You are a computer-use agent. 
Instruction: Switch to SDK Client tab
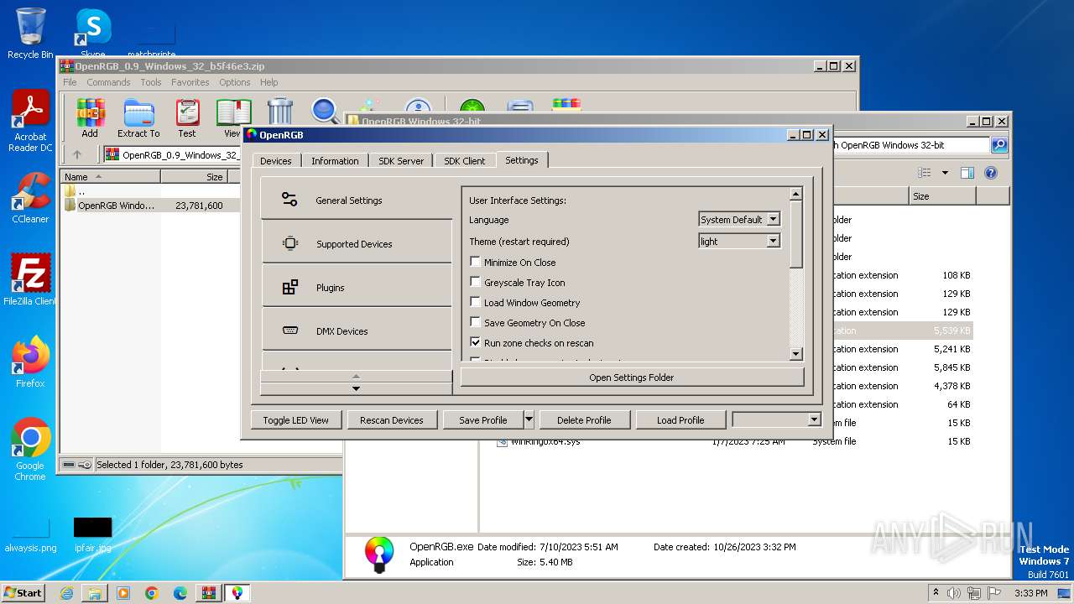click(465, 160)
